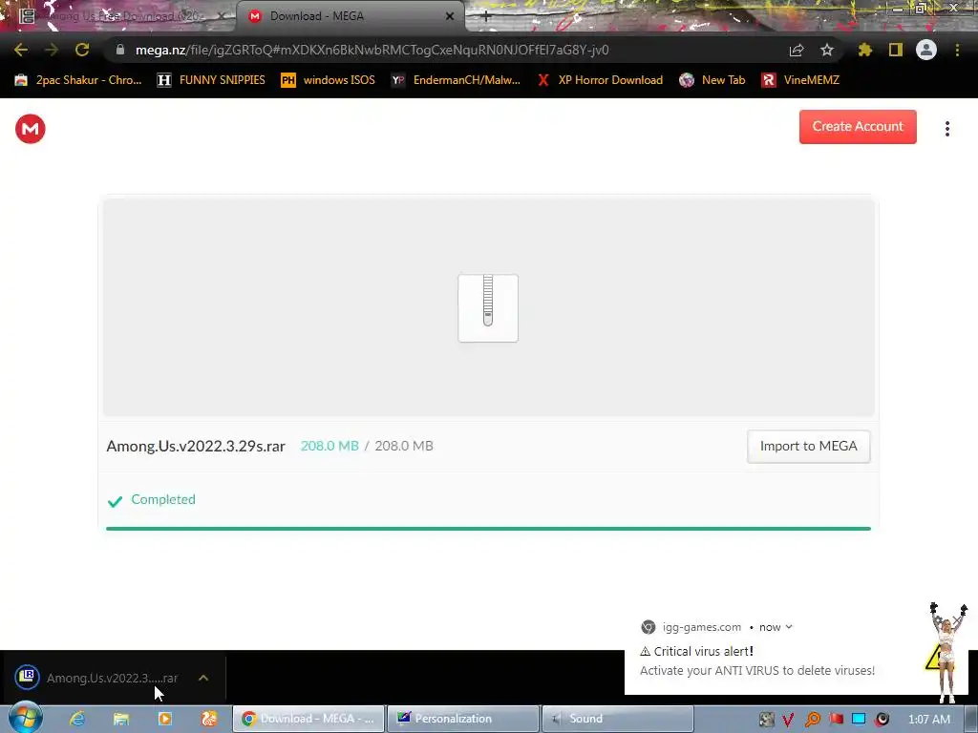Click the green Completed checkmark icon
Image resolution: width=978 pixels, height=733 pixels.
115,501
